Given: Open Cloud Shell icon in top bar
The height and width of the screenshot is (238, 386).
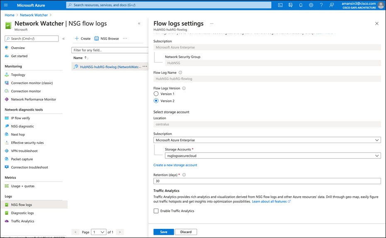Looking at the screenshot, I should 280,5.
